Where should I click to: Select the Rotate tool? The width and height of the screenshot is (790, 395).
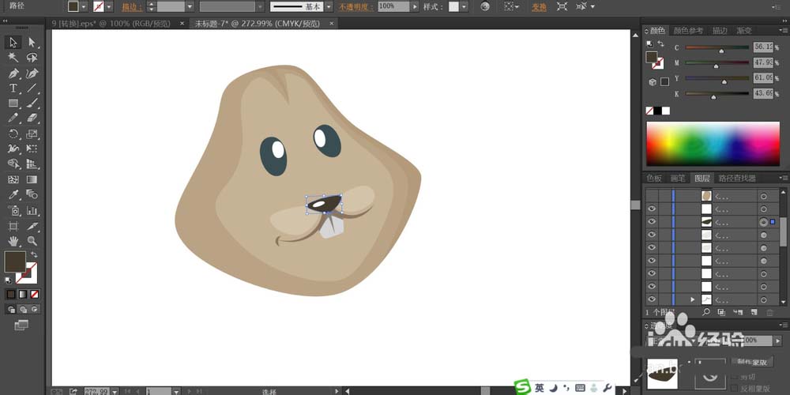13,134
